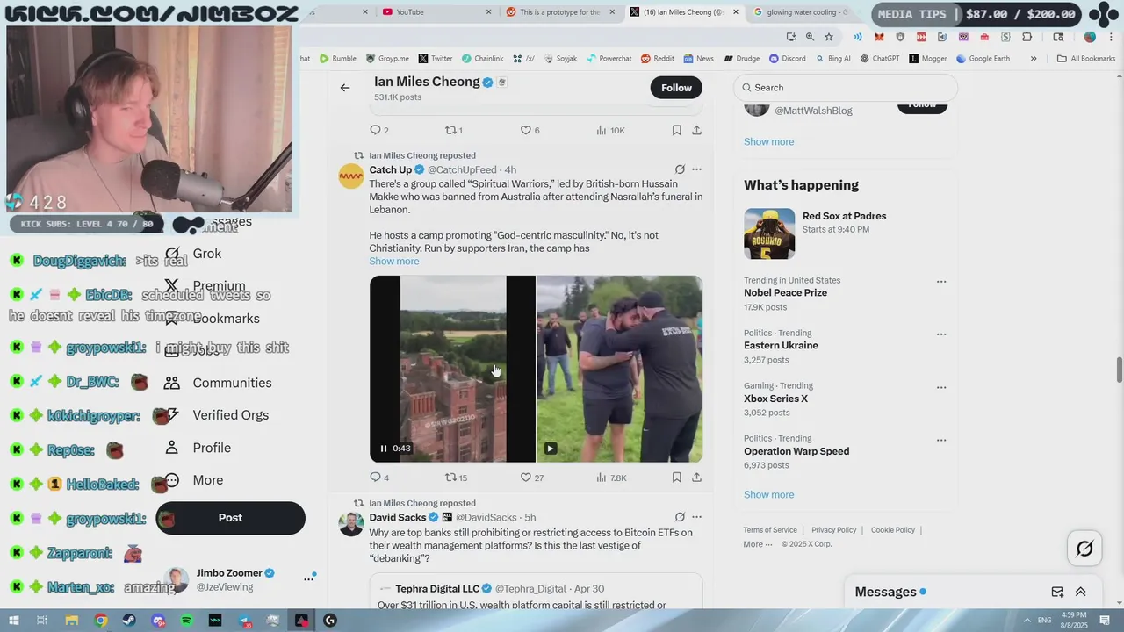Open Rumble bookmark in bookmarks bar
1124x632 pixels.
click(338, 59)
